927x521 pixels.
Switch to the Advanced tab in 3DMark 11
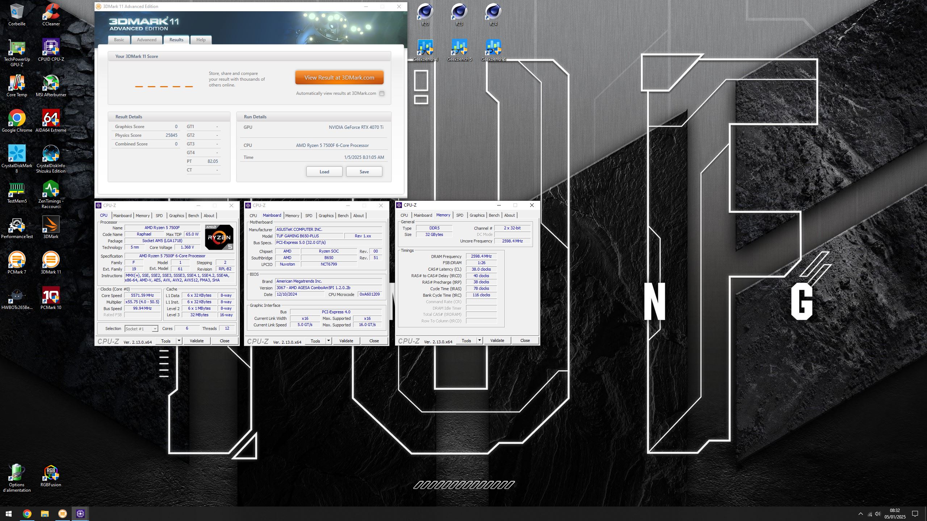click(147, 40)
